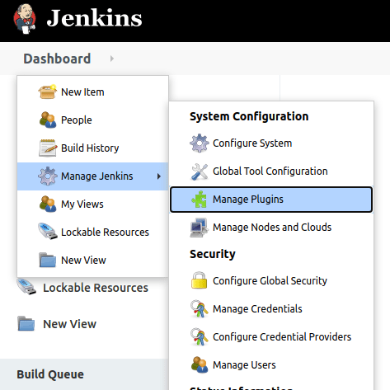
Task: Expand the Manage Jenkins submenu arrow
Action: (x=159, y=176)
